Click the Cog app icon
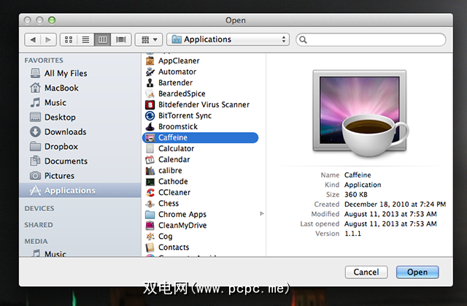The height and width of the screenshot is (306, 467). click(150, 237)
